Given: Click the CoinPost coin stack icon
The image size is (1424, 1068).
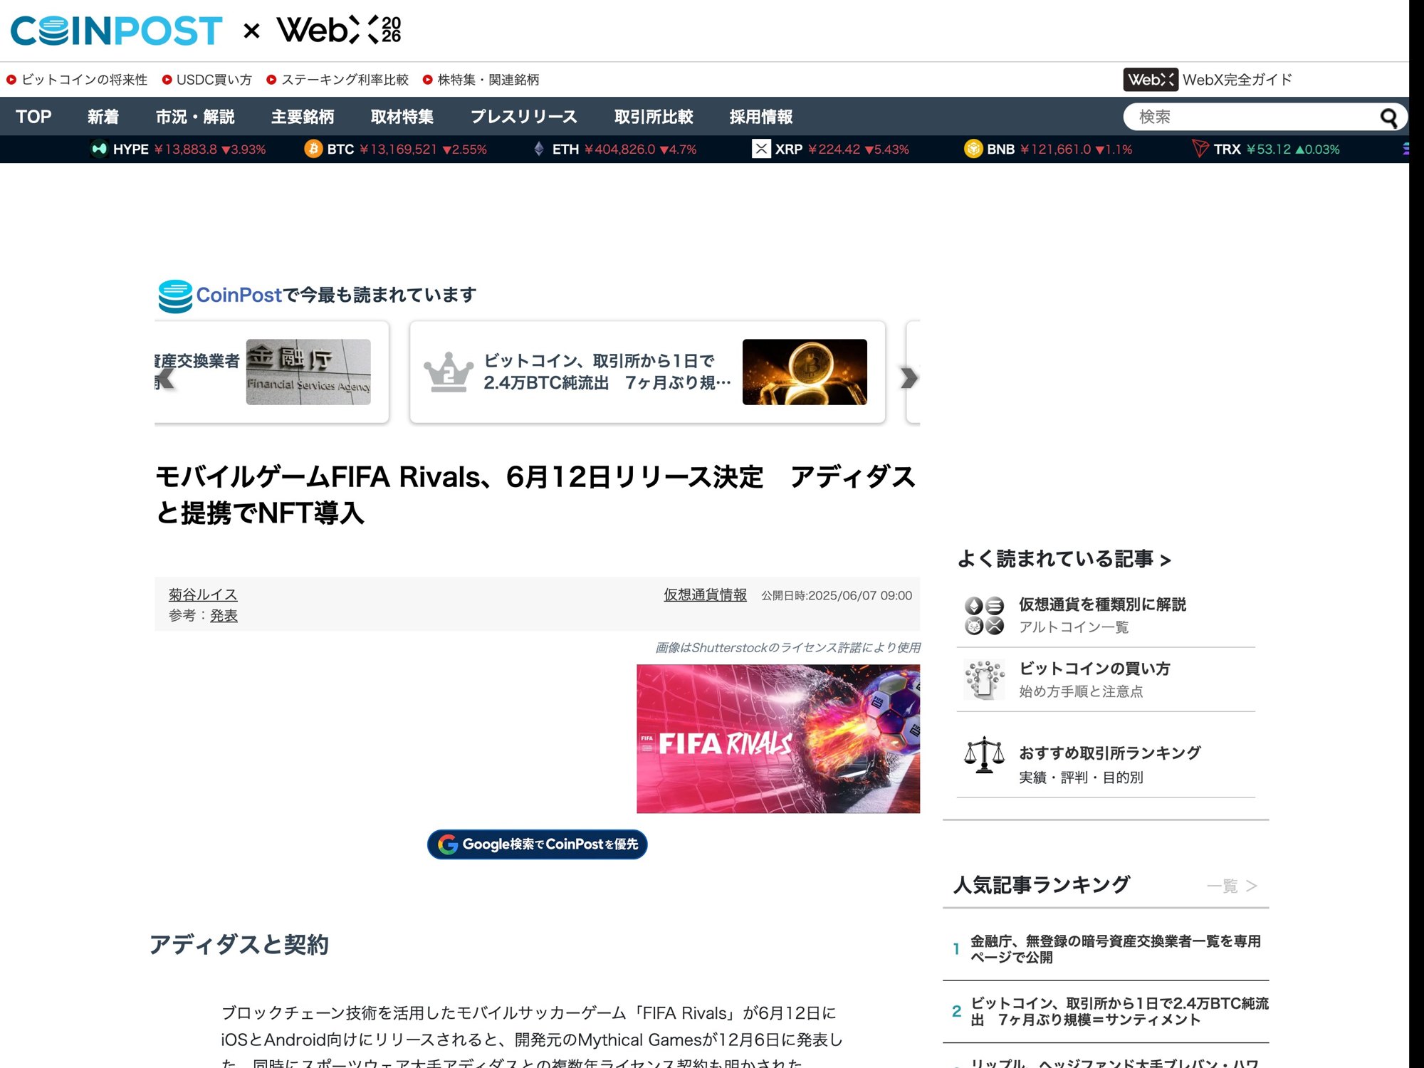Looking at the screenshot, I should pyautogui.click(x=175, y=296).
